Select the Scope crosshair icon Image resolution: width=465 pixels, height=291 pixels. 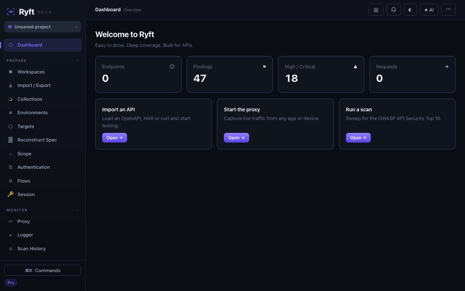(x=11, y=154)
